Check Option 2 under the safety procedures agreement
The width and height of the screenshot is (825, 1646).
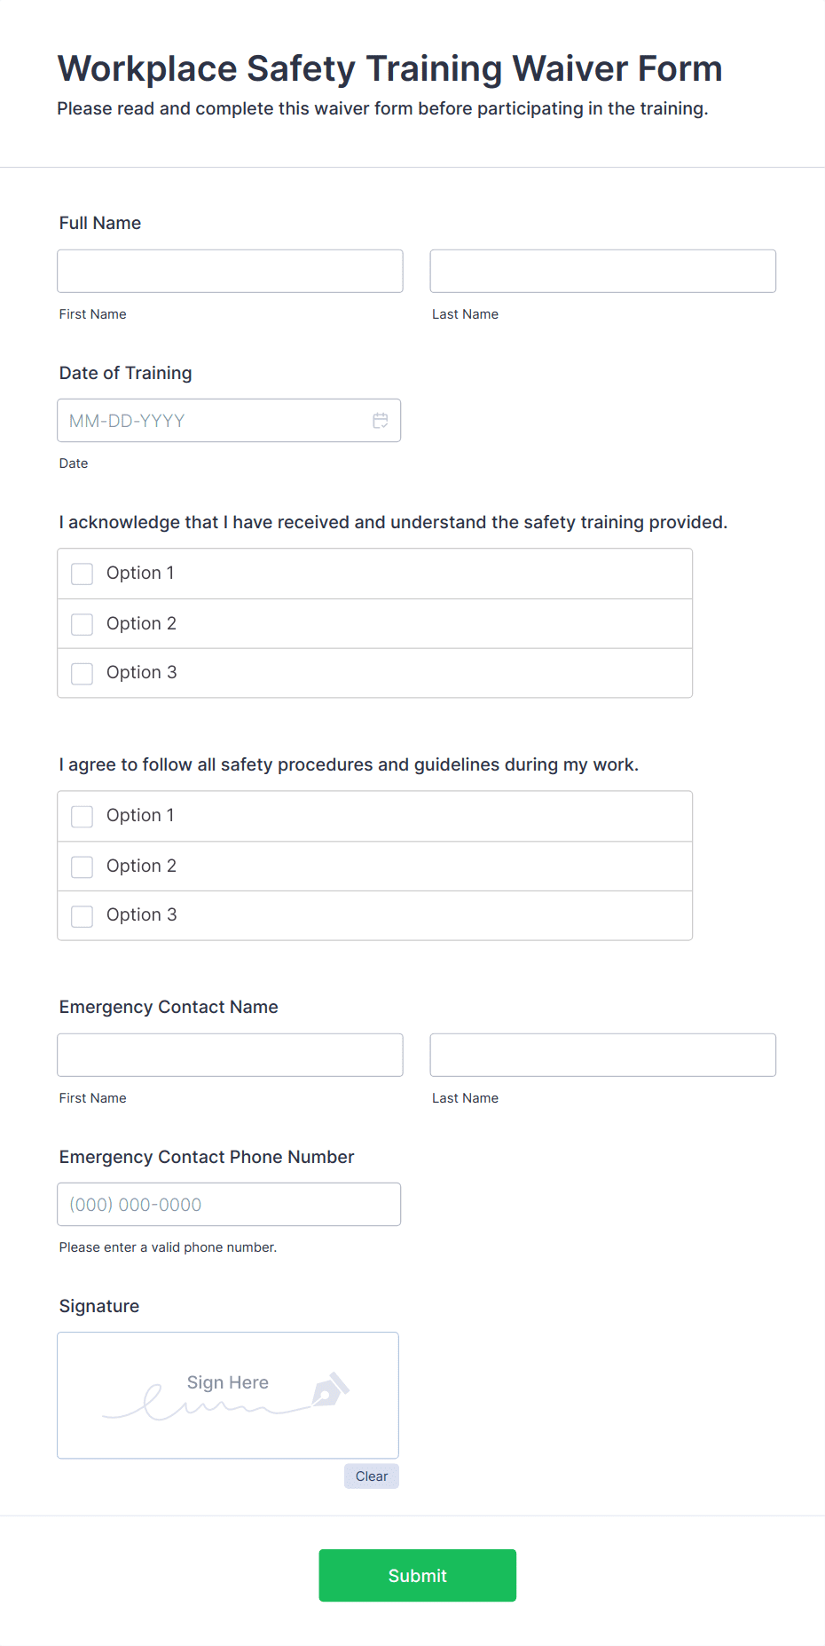click(x=82, y=866)
